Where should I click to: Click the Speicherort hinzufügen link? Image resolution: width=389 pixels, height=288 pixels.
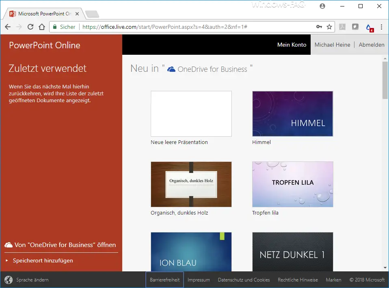[43, 260]
